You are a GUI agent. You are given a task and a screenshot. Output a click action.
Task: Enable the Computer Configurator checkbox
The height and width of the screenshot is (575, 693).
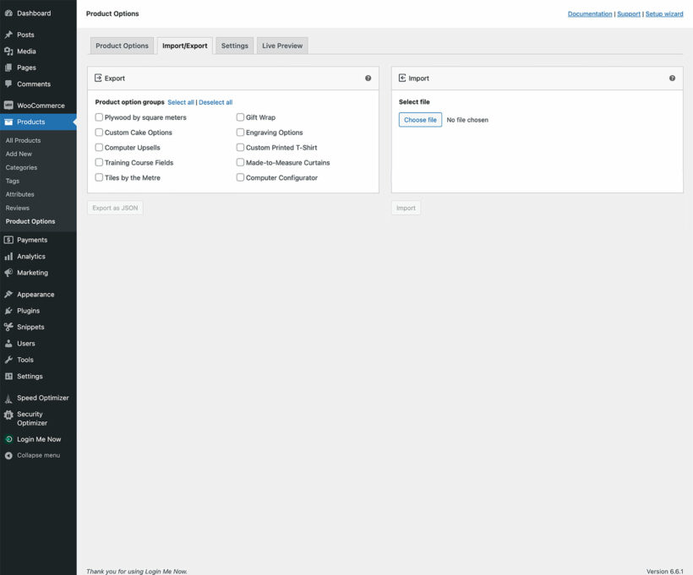(x=240, y=177)
